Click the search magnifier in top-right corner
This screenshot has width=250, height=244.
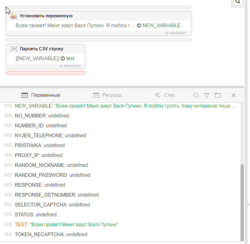[x=238, y=2]
